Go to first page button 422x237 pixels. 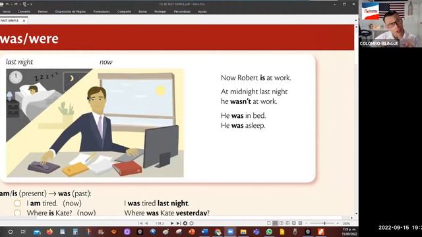click(x=140, y=223)
